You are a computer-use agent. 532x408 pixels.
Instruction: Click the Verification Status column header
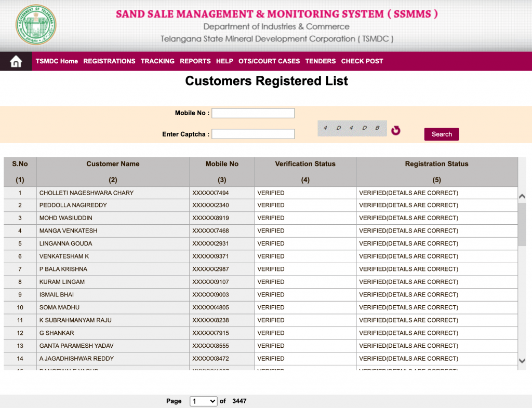coord(305,172)
